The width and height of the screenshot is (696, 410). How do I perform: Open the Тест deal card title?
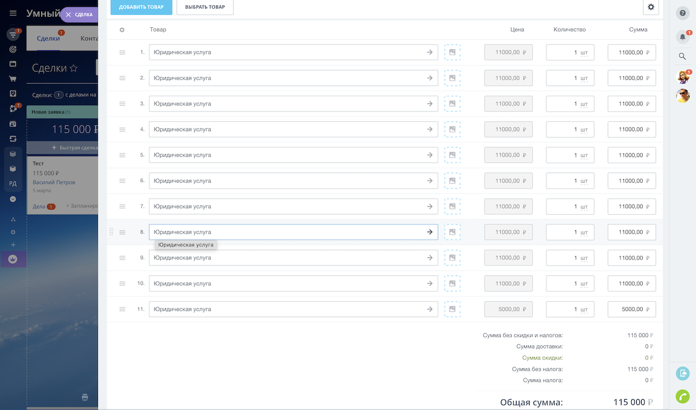click(x=38, y=163)
